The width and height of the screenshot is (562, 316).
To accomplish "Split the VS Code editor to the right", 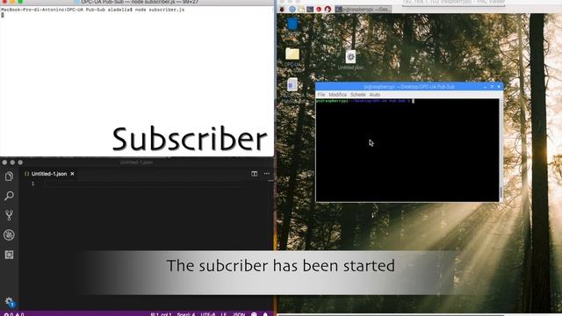I will (x=254, y=174).
